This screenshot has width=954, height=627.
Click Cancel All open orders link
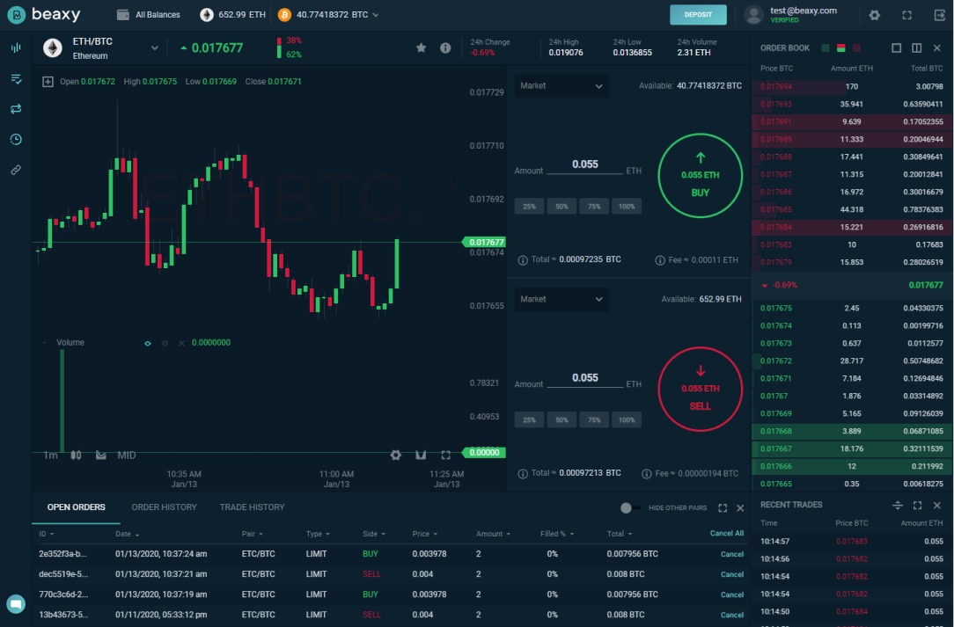(726, 534)
